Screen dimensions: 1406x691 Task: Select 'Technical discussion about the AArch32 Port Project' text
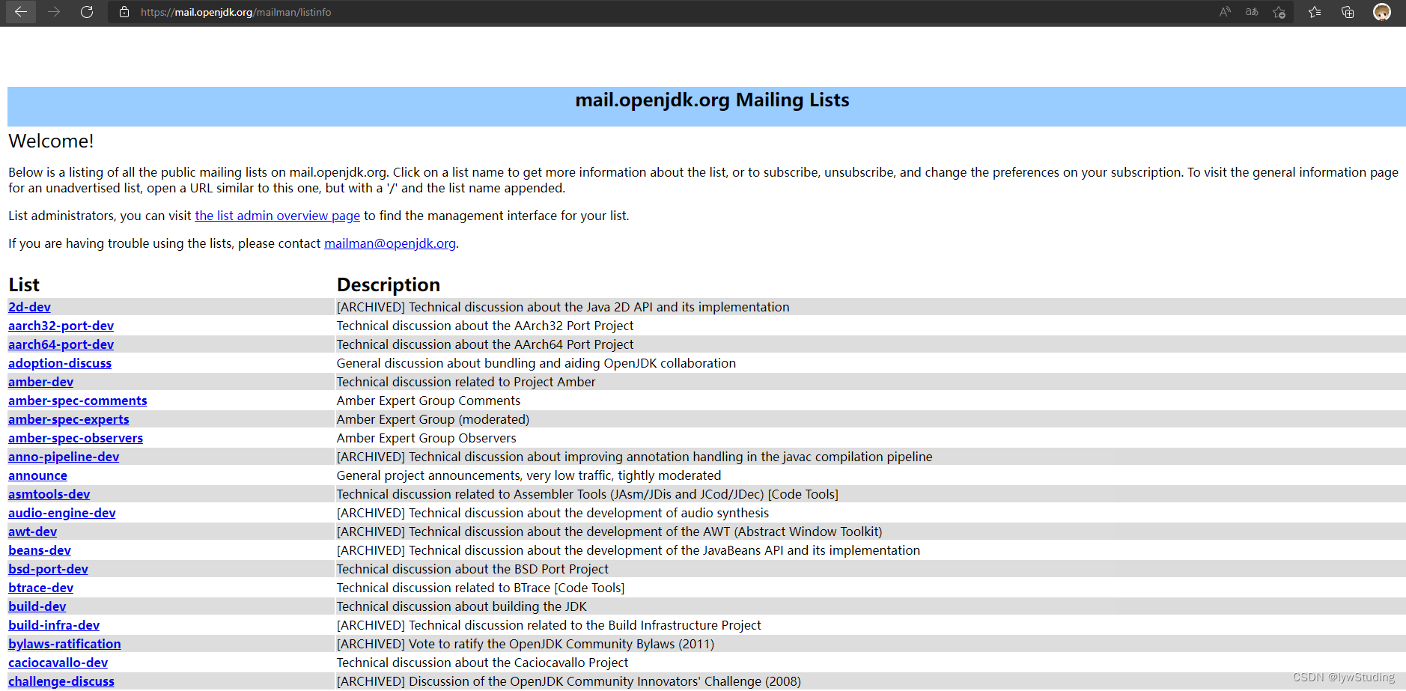point(485,326)
